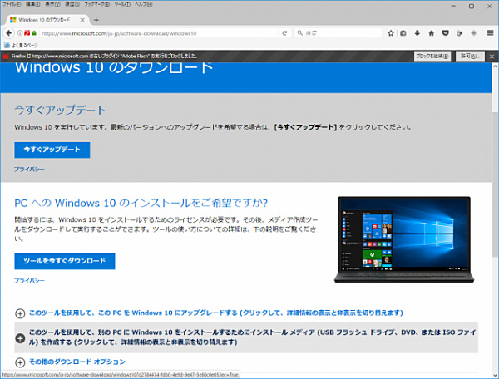Show bookmarks with the clipboard icon
The width and height of the screenshot is (499, 379).
403,33
